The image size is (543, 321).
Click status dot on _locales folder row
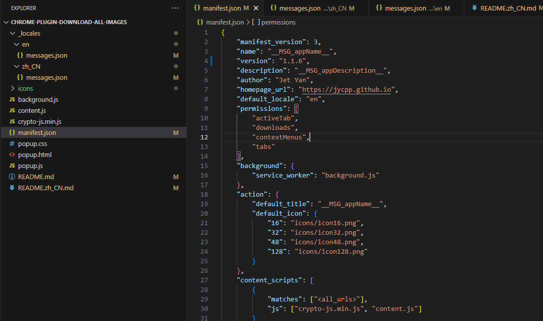(176, 33)
